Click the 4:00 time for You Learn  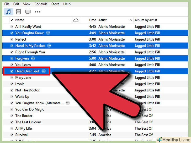(92, 65)
